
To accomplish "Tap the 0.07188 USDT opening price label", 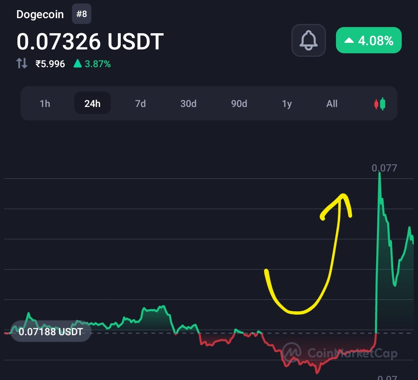I will 51,332.
